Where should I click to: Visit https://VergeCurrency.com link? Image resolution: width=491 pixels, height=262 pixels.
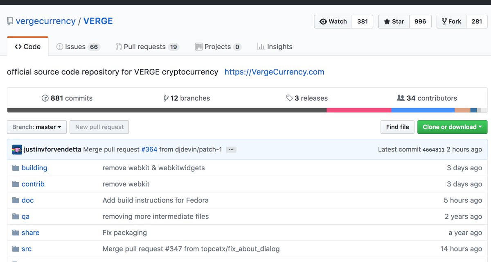274,72
